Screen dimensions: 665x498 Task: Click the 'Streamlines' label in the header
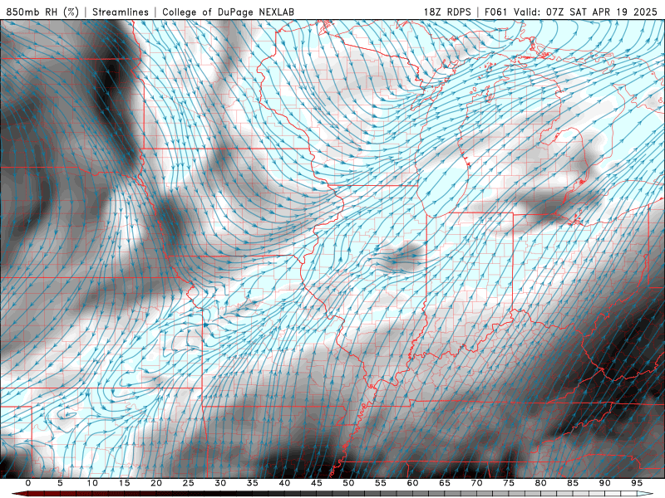coord(121,12)
